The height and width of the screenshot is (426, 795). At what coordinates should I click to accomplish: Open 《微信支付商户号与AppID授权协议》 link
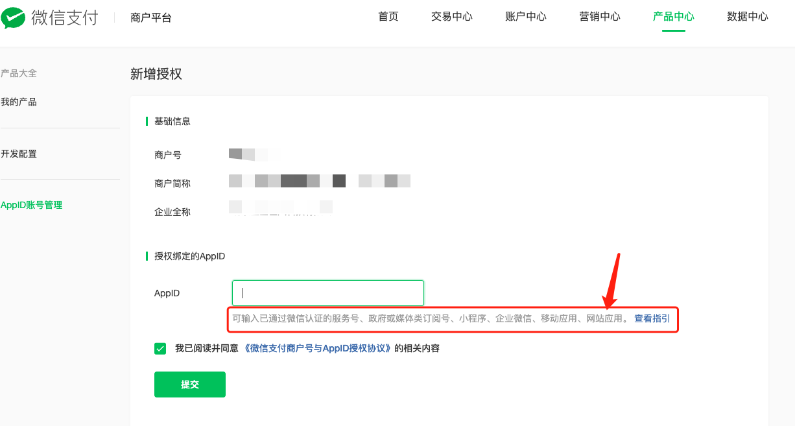coord(318,348)
